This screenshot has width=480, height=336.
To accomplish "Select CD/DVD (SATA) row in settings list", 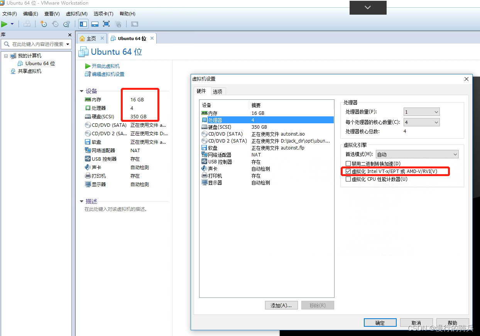I will (267, 134).
